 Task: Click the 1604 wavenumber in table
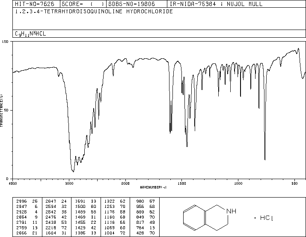tap(51, 233)
